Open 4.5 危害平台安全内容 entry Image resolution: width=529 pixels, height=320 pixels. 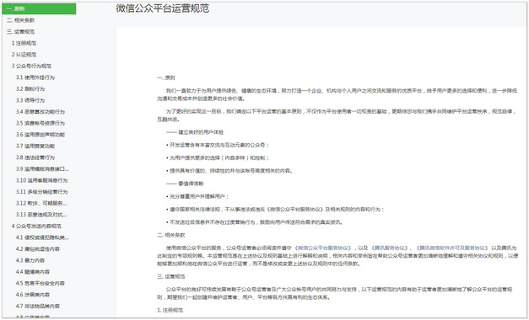click(40, 284)
